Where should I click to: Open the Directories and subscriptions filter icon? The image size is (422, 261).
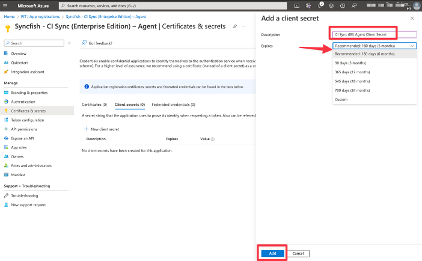click(x=308, y=5)
